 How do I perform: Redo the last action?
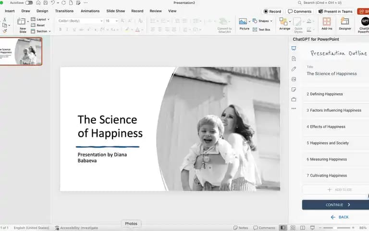pyautogui.click(x=63, y=3)
